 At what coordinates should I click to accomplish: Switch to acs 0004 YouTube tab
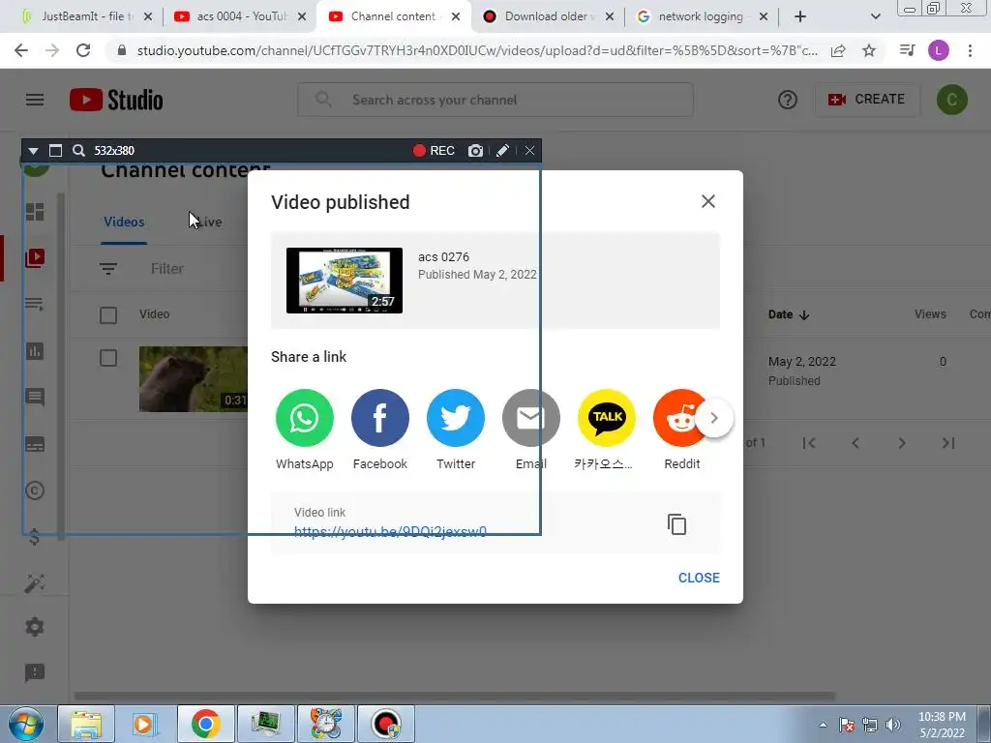point(241,16)
